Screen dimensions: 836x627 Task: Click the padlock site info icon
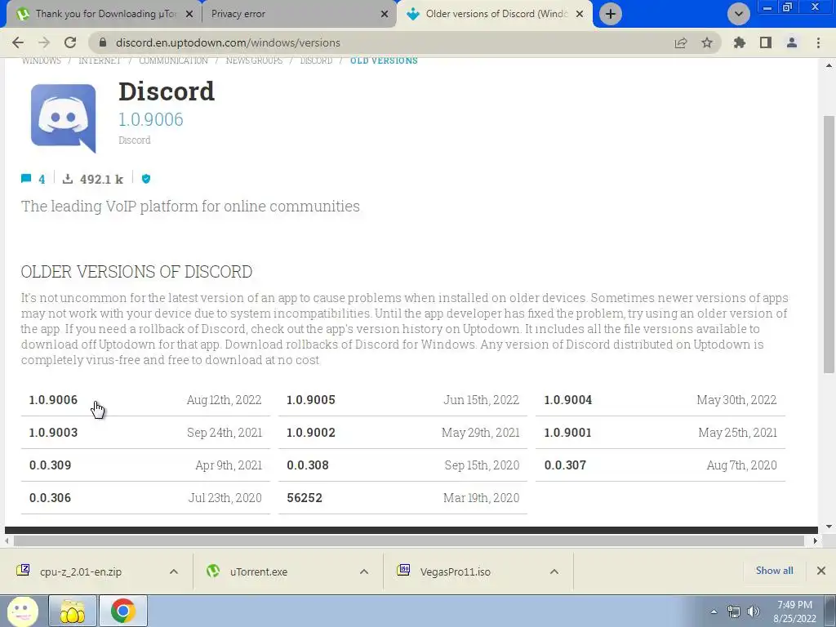tap(103, 42)
